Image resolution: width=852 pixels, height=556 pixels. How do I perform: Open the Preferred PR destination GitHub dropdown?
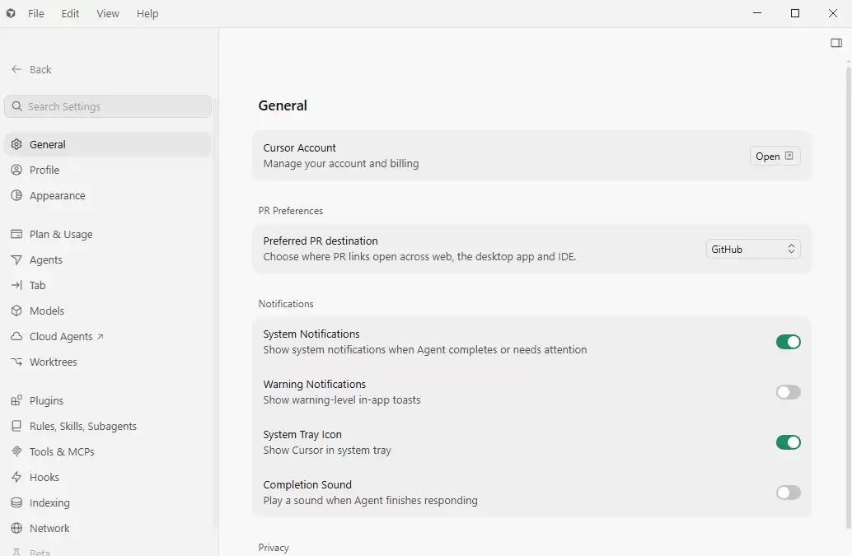(753, 250)
